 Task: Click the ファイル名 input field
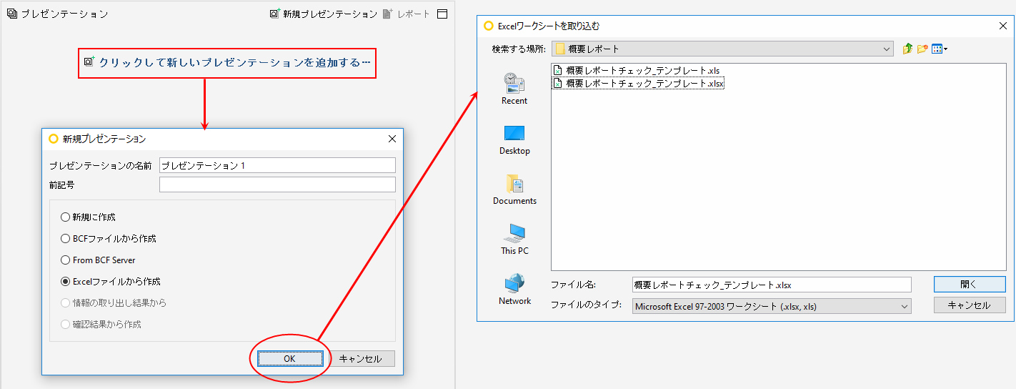(772, 285)
